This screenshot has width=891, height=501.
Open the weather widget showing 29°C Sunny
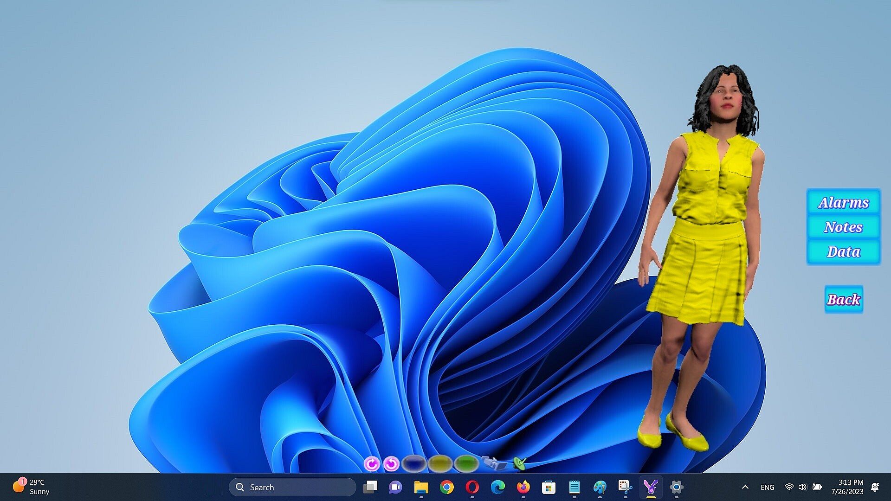(32, 487)
